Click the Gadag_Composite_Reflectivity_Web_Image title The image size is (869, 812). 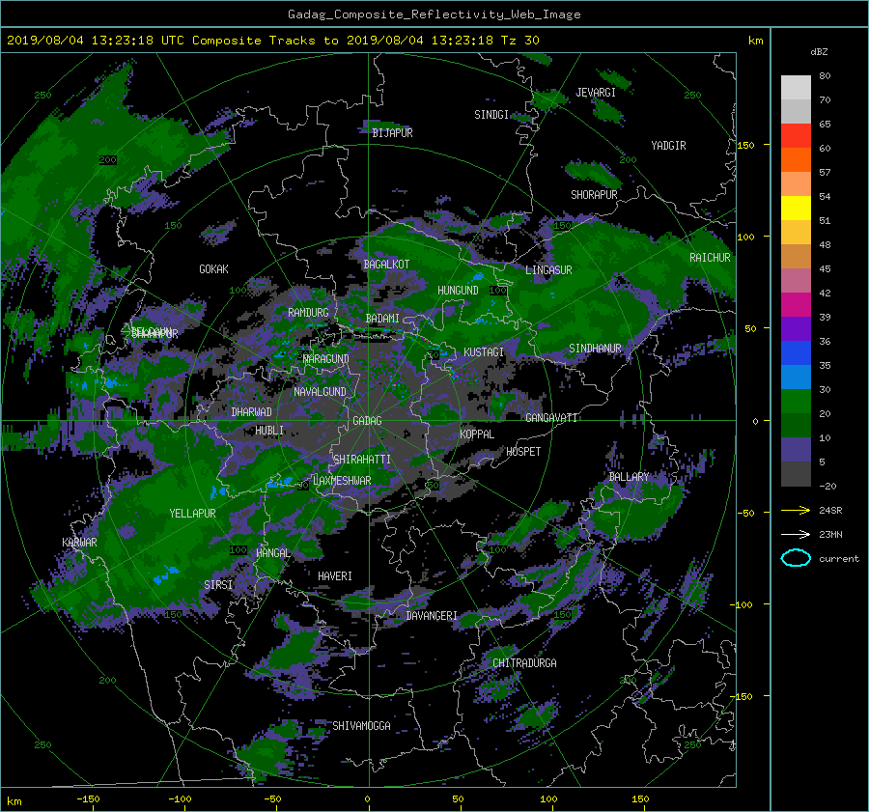click(x=434, y=14)
